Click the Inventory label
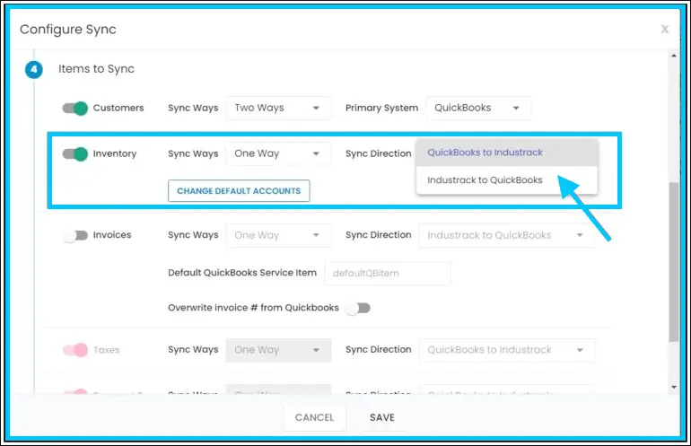 115,153
